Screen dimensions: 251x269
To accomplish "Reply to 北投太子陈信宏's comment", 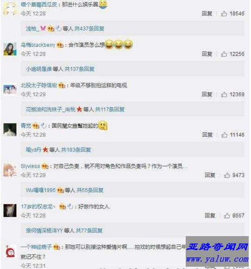I will (x=207, y=94).
